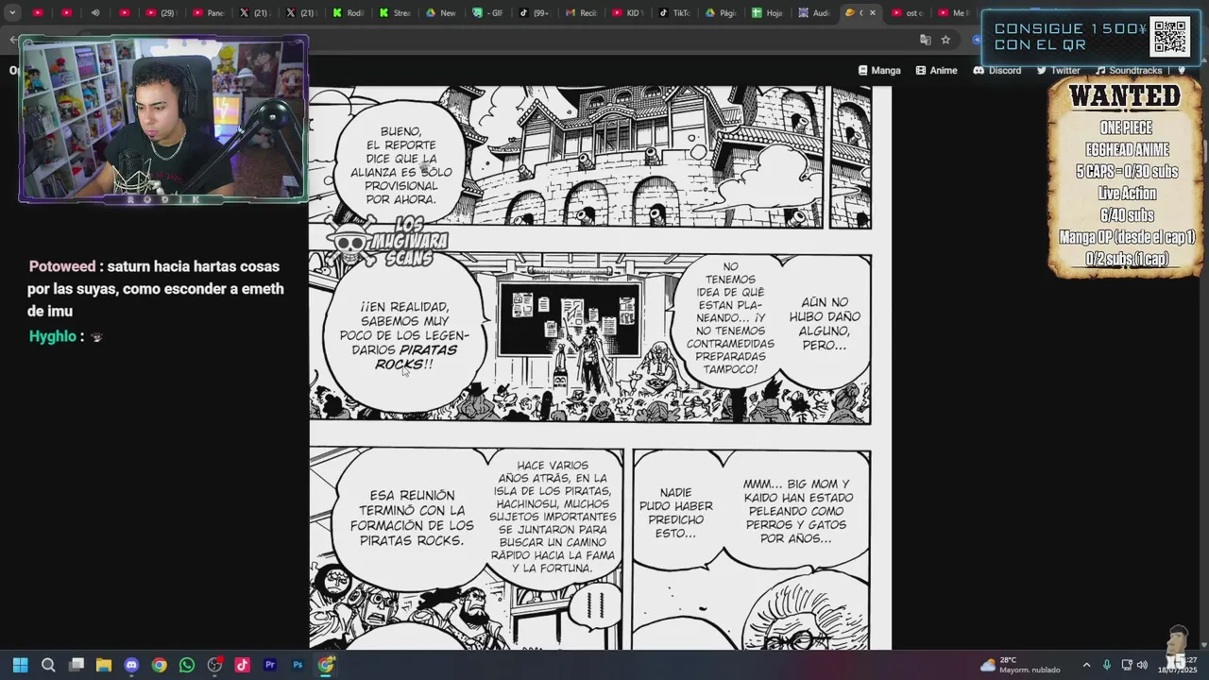
Task: Open the volume speaker tray icon
Action: coord(1142,665)
